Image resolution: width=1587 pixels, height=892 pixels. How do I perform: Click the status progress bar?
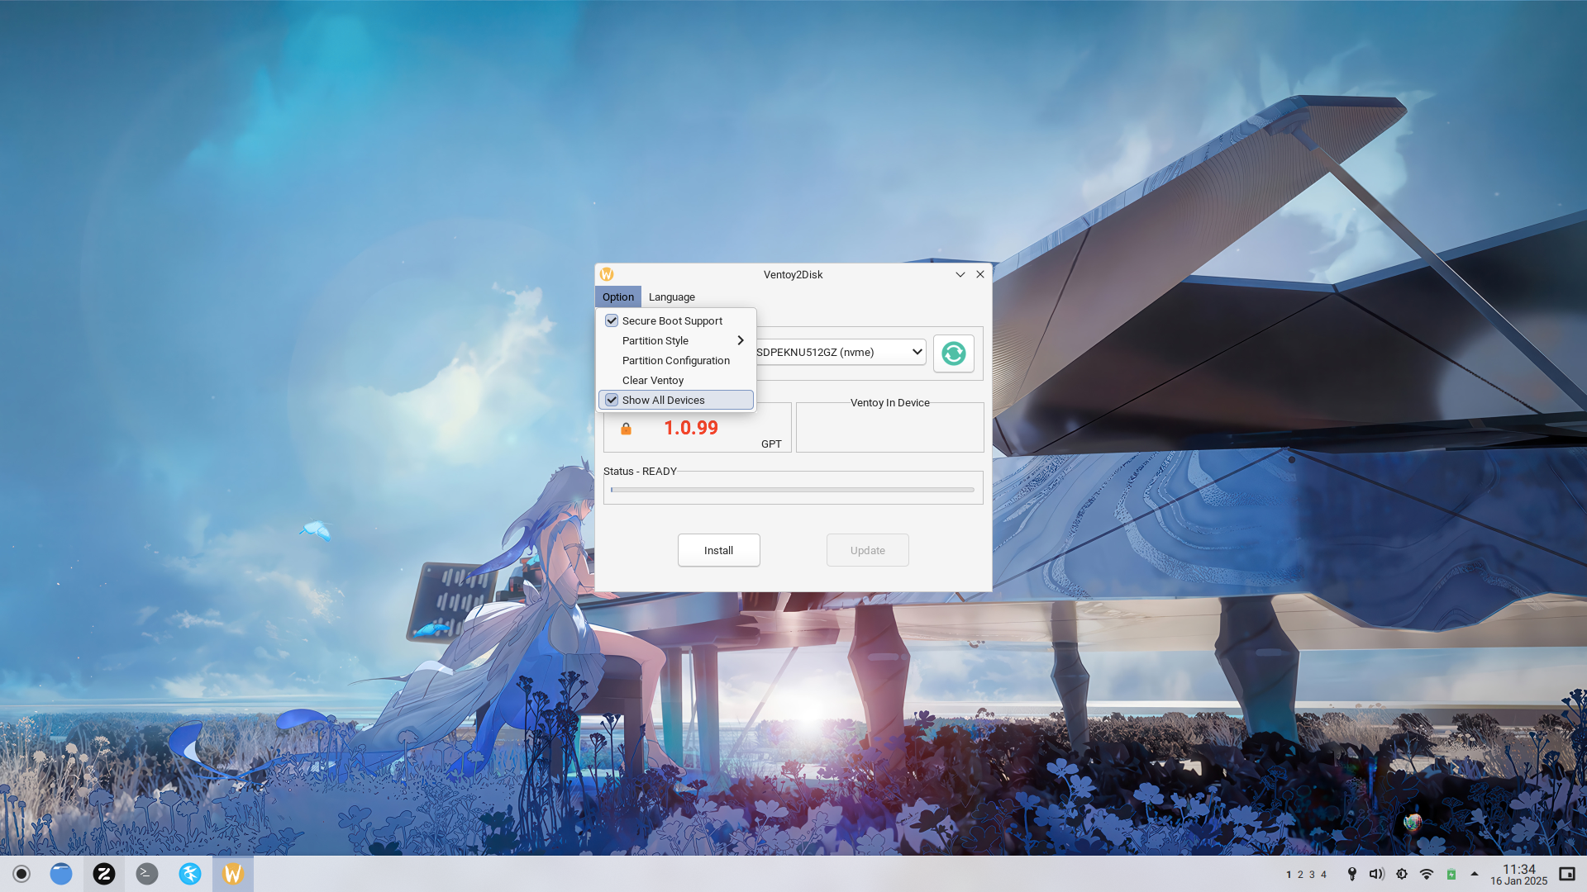coord(792,490)
